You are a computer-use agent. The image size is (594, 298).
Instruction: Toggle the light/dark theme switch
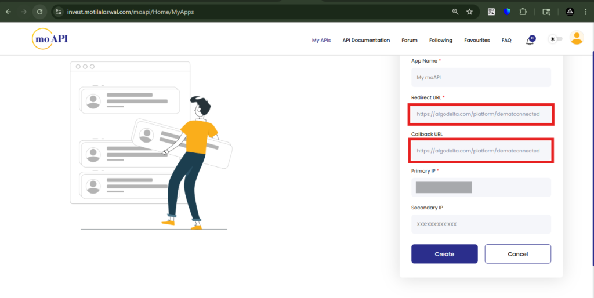556,39
